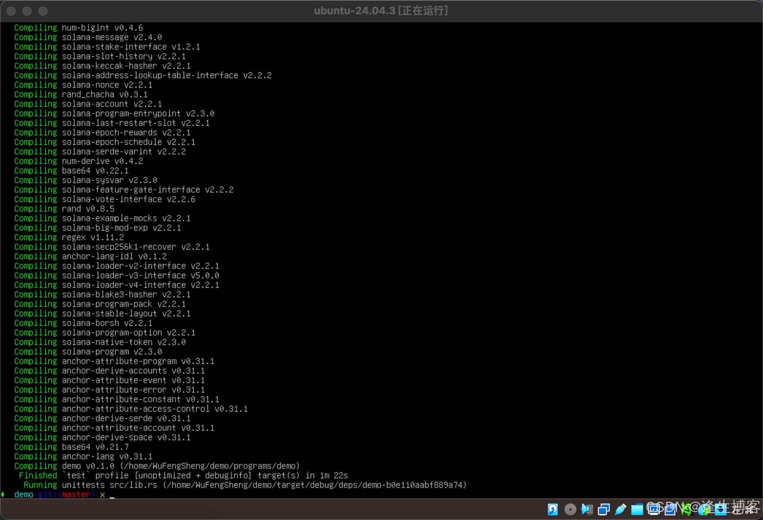Click 'solana-example-mocks v2.2.1' line
This screenshot has width=763, height=520.
click(126, 218)
